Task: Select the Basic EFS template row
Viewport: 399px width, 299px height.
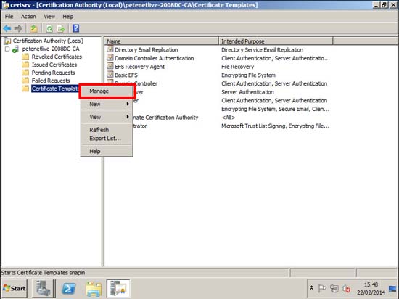Action: click(126, 75)
